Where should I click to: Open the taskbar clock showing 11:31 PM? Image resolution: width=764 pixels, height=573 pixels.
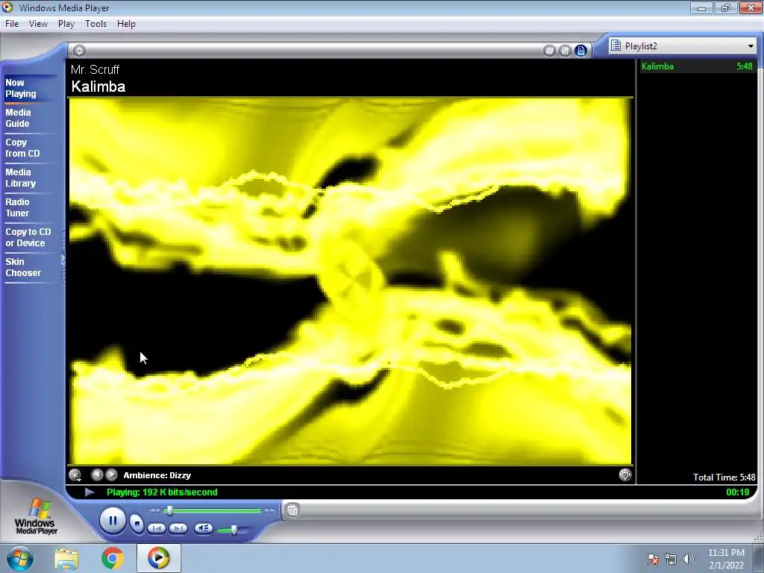[x=726, y=559]
